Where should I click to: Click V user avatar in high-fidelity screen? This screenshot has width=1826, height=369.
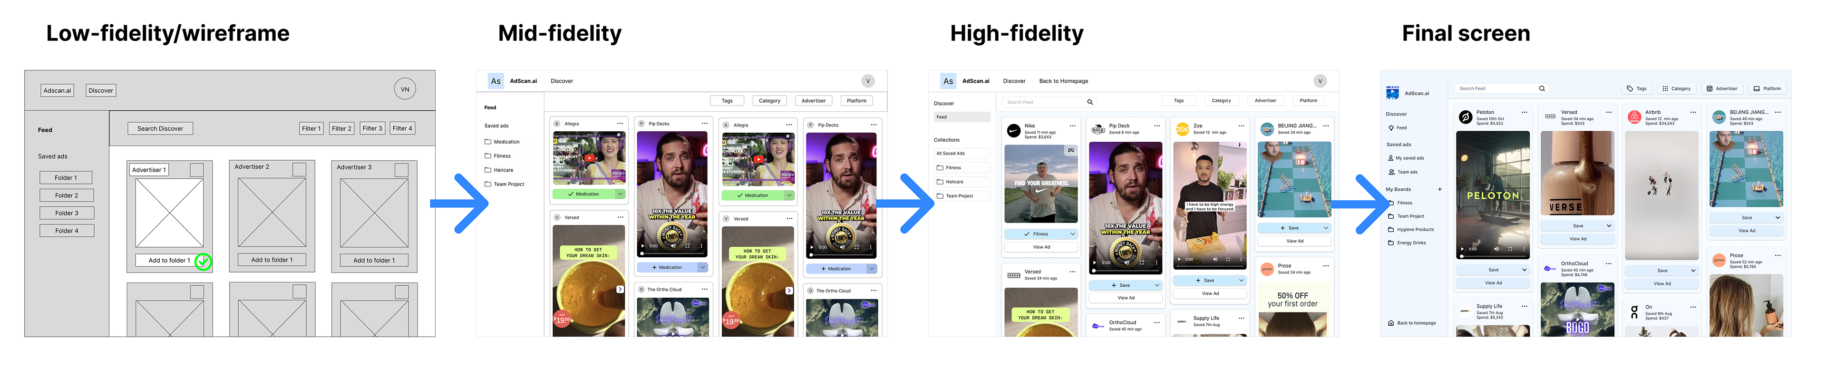1320,81
